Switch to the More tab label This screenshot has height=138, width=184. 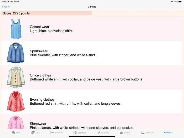pyautogui.click(x=171, y=133)
